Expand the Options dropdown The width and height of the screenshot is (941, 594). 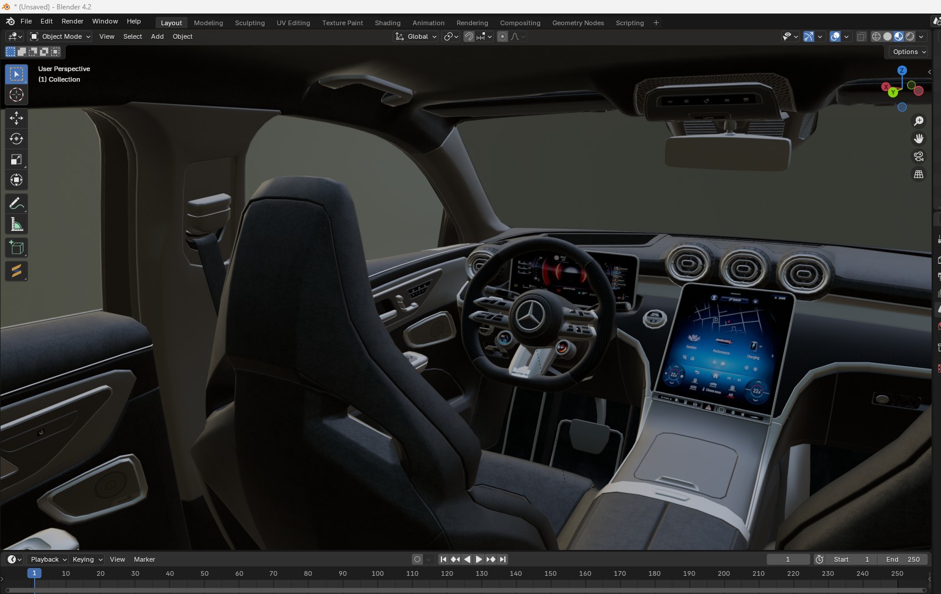click(909, 52)
